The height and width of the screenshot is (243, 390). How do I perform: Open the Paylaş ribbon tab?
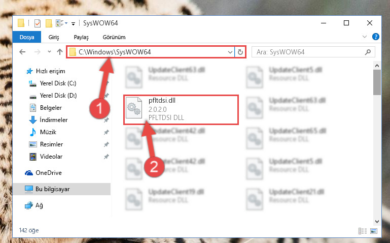pos(81,37)
